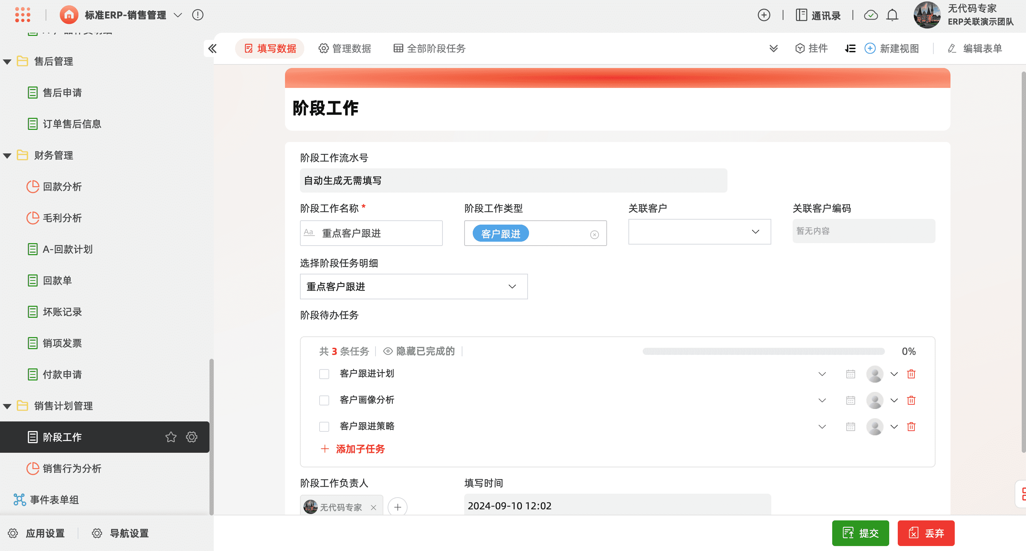Image resolution: width=1026 pixels, height=551 pixels.
Task: Click the plus icon in top bar
Action: click(763, 15)
